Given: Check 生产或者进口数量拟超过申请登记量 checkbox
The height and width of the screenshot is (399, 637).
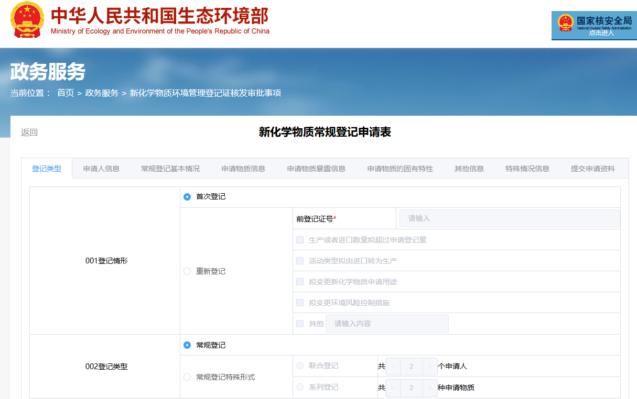Looking at the screenshot, I should click(300, 240).
